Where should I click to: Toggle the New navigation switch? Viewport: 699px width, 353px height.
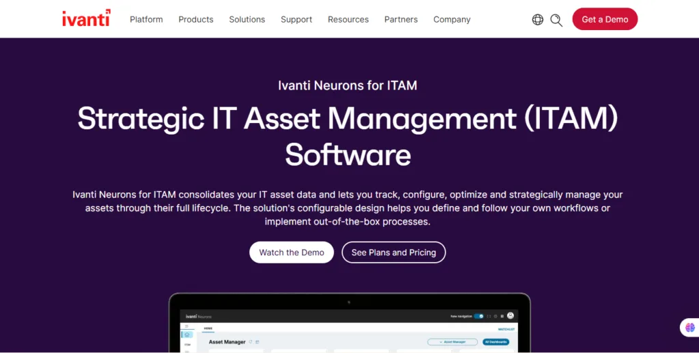[x=479, y=316]
